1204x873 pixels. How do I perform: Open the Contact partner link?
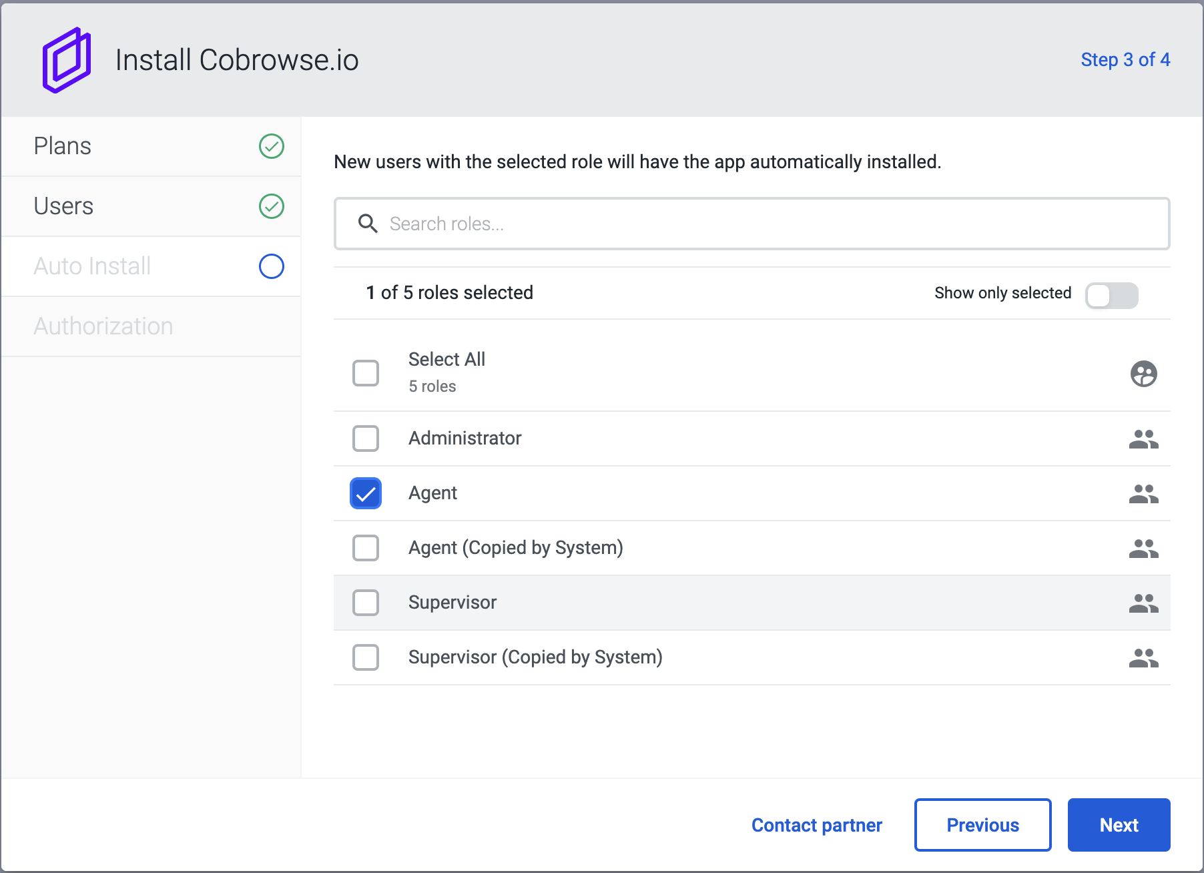[816, 825]
